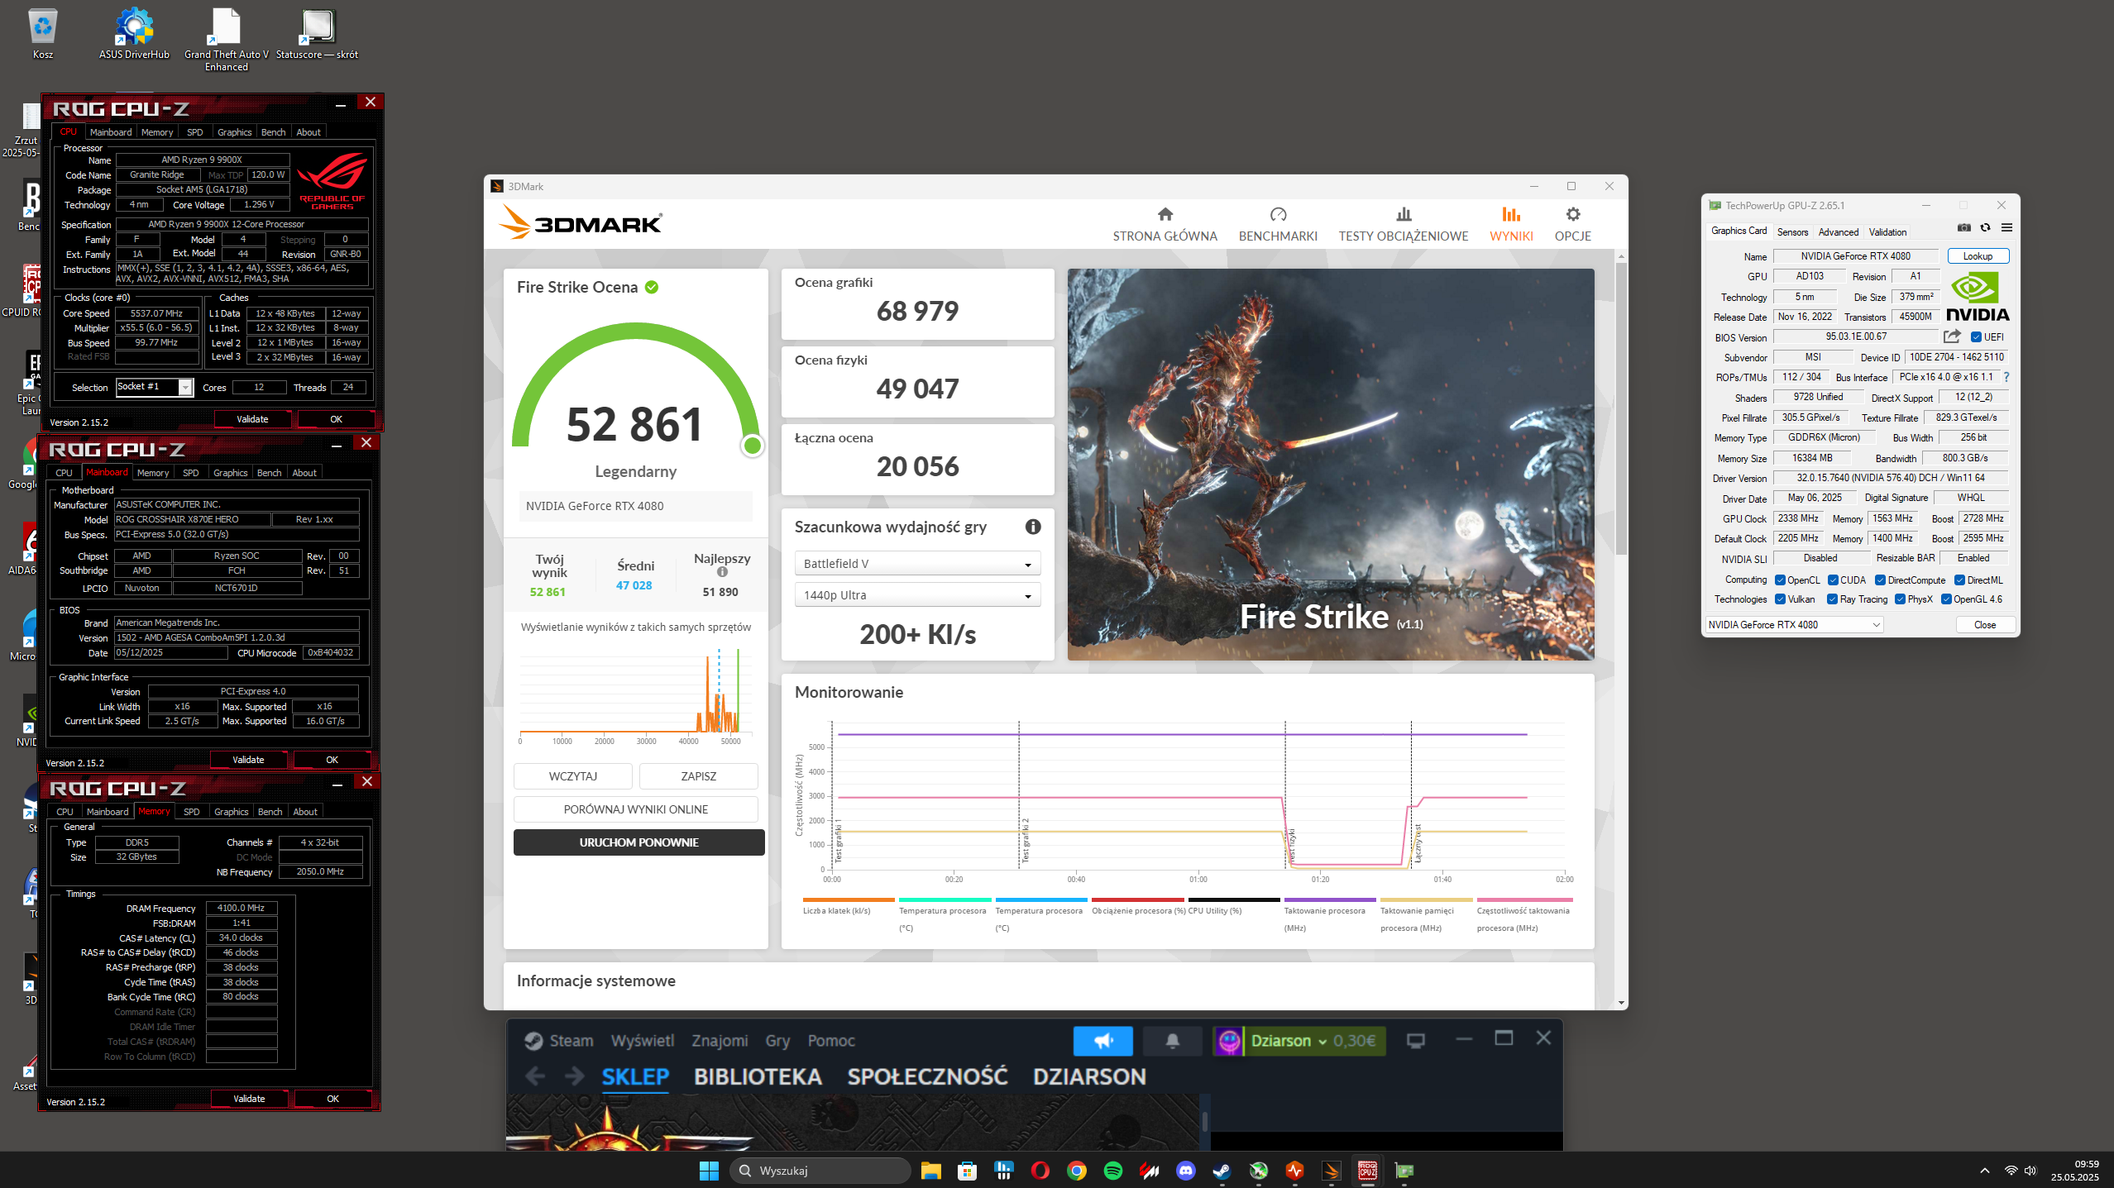Screen dimensions: 2114x1188
Task: Open Spotify from the taskbar
Action: 1112,1171
